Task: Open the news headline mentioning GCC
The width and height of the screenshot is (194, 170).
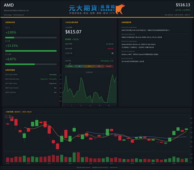Action: [x=146, y=30]
